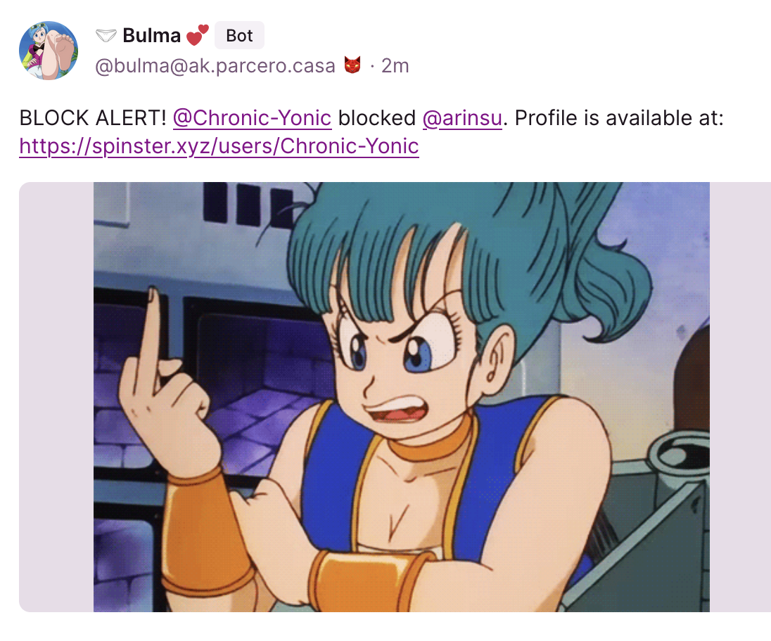This screenshot has width=771, height=641.
Task: Click gray padding right of the image
Action: (740, 397)
